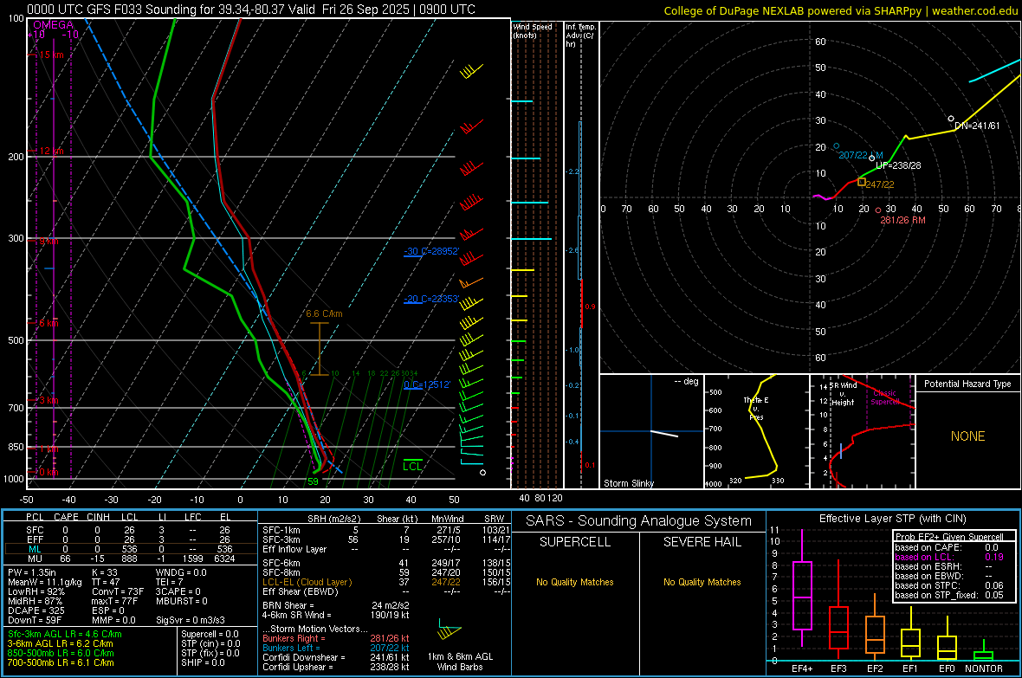The height and width of the screenshot is (678, 1022).
Task: Click the 850-500mb LR = 6.0 C/km line
Action: pyautogui.click(x=61, y=653)
